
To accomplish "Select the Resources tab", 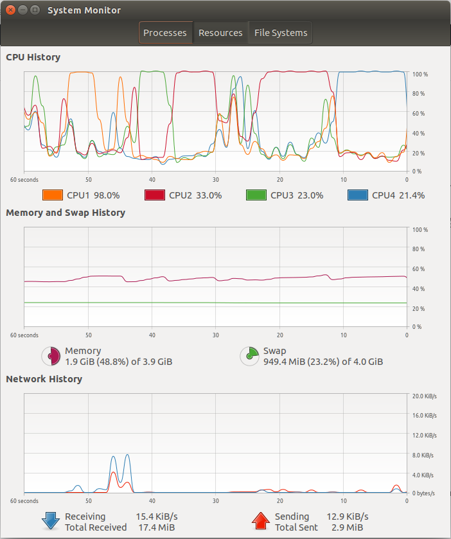I will (x=220, y=33).
